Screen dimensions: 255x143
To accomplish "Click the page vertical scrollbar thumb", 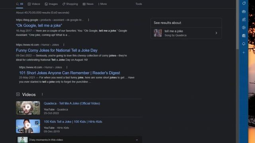I will coord(237,24).
